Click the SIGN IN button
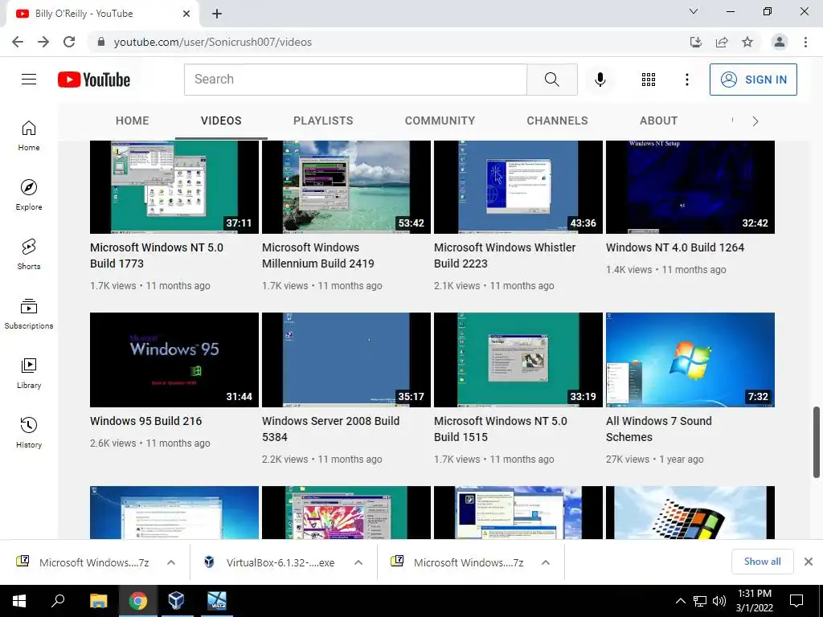This screenshot has width=823, height=617. (x=753, y=80)
